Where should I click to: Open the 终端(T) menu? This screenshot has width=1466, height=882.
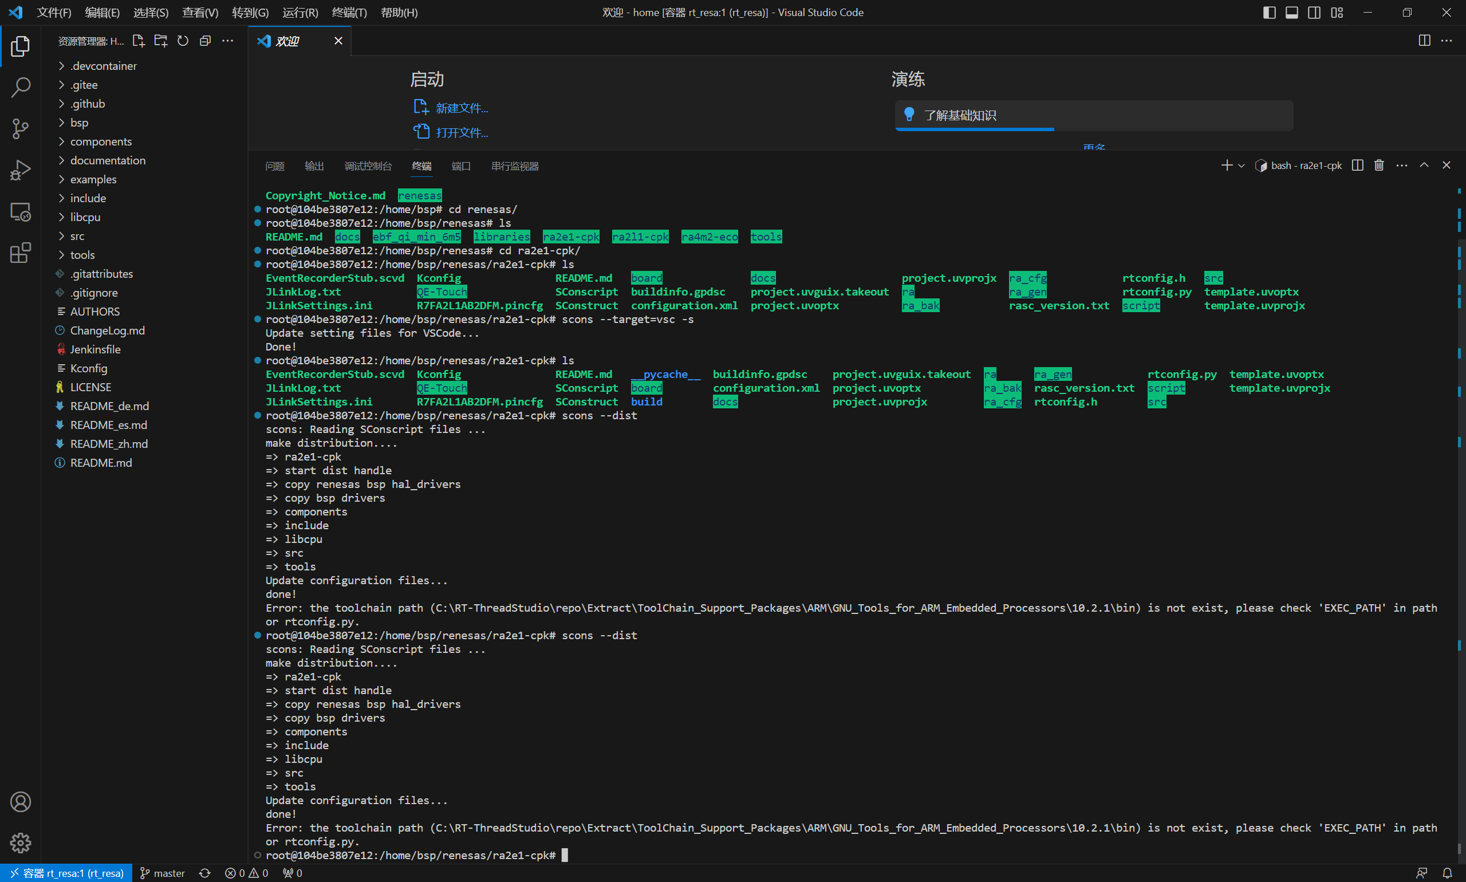349,13
